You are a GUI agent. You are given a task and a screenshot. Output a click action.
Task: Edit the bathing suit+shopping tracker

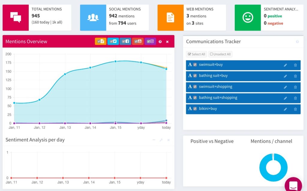coord(285,98)
